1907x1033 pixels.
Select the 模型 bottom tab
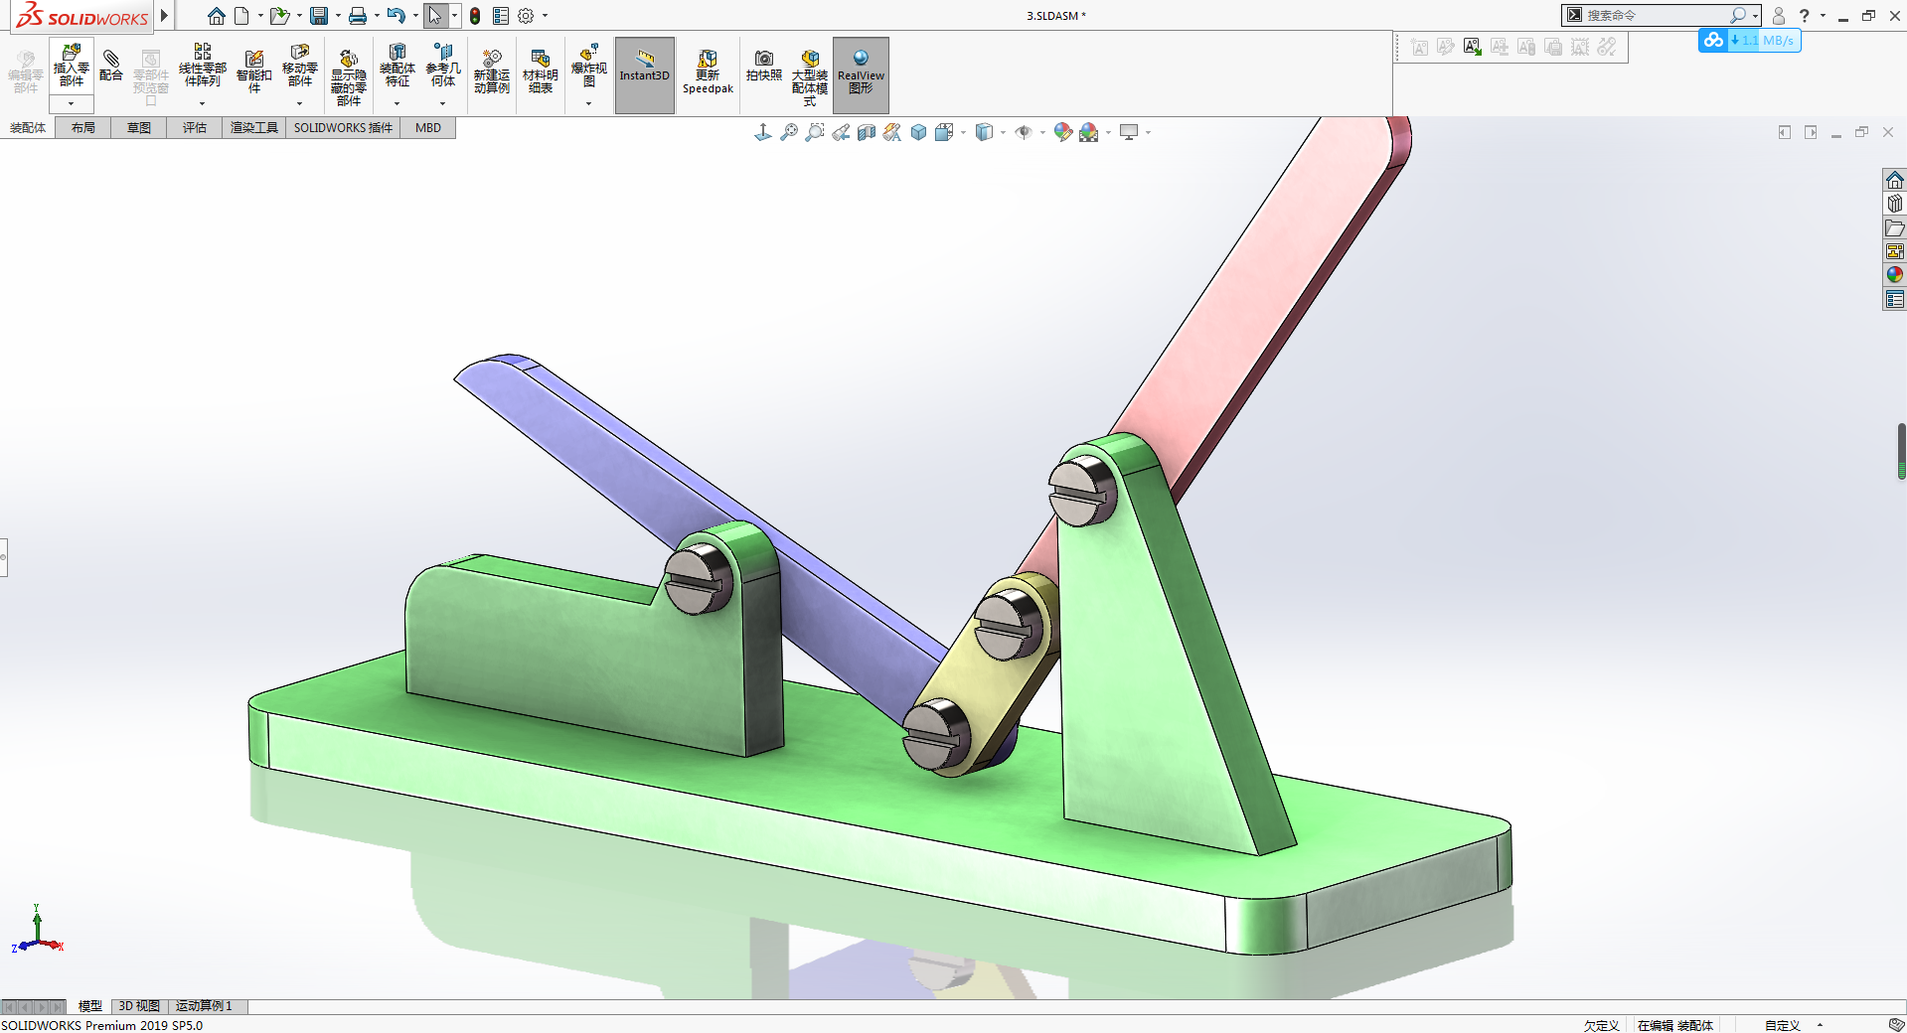(x=90, y=1006)
